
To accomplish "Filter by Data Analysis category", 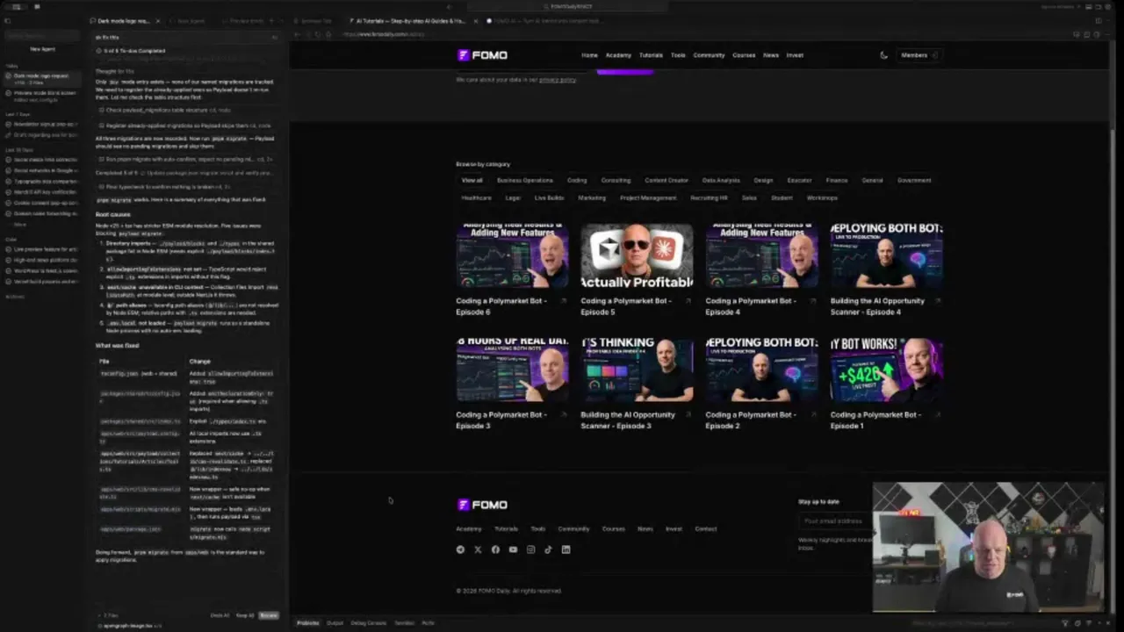I will click(721, 180).
